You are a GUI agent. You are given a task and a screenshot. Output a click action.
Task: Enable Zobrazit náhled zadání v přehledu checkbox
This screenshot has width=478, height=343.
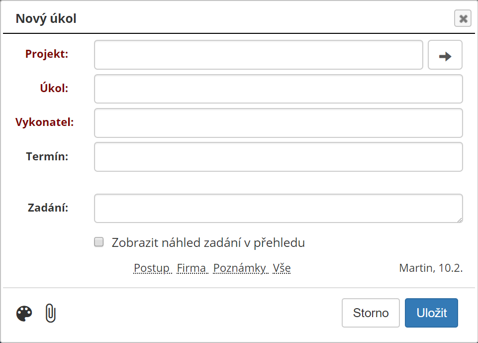[x=99, y=242]
